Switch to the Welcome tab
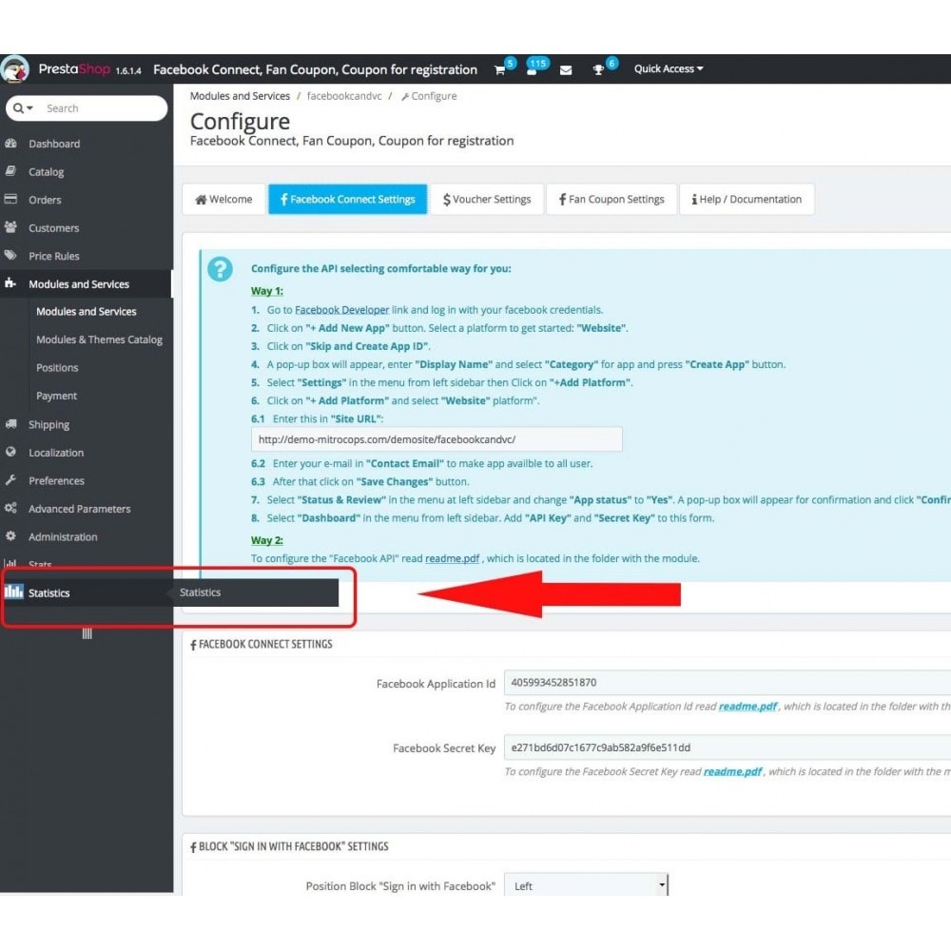Viewport: 951px width, 951px height. point(223,199)
